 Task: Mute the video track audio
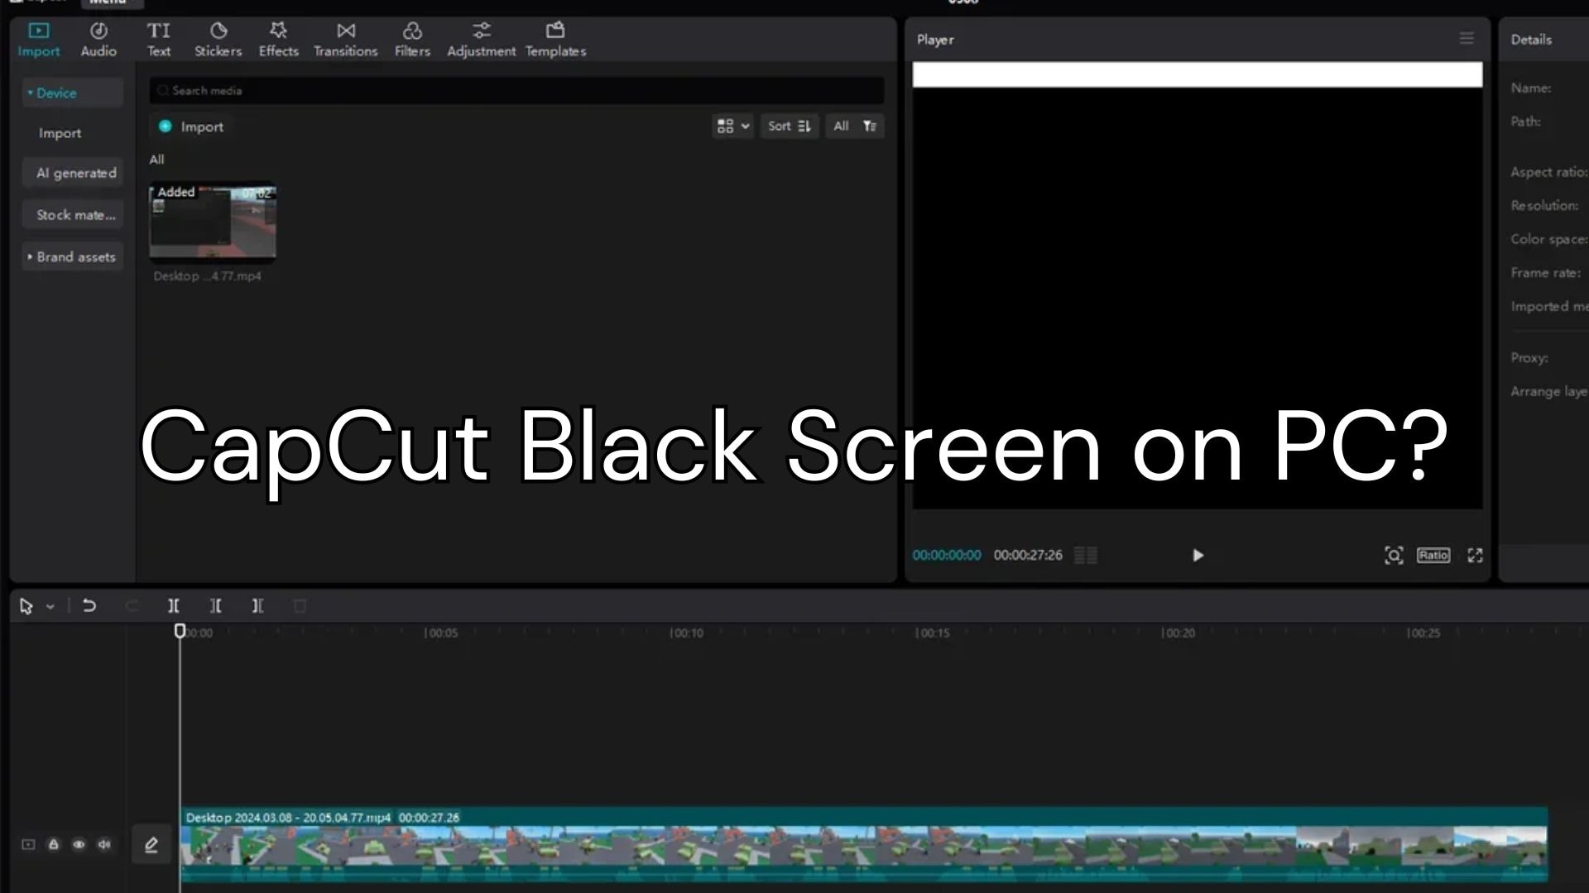coord(104,845)
